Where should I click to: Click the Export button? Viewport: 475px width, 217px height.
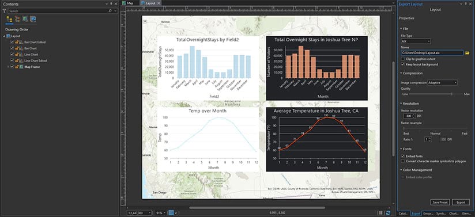point(461,202)
